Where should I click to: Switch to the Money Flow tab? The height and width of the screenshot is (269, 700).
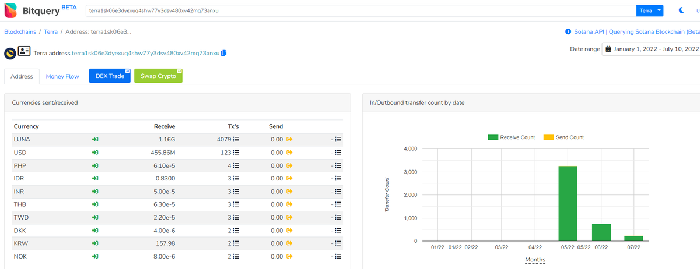(x=62, y=76)
